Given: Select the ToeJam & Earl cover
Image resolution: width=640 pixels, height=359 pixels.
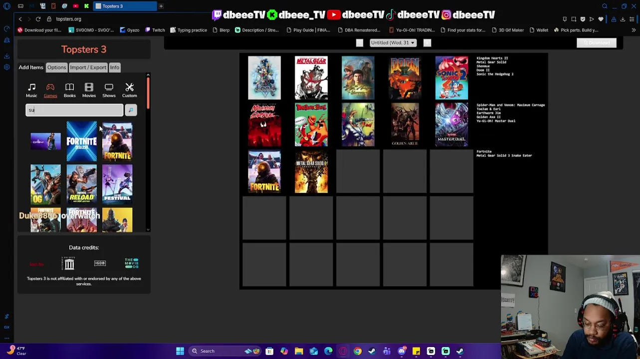Looking at the screenshot, I should pos(311,125).
